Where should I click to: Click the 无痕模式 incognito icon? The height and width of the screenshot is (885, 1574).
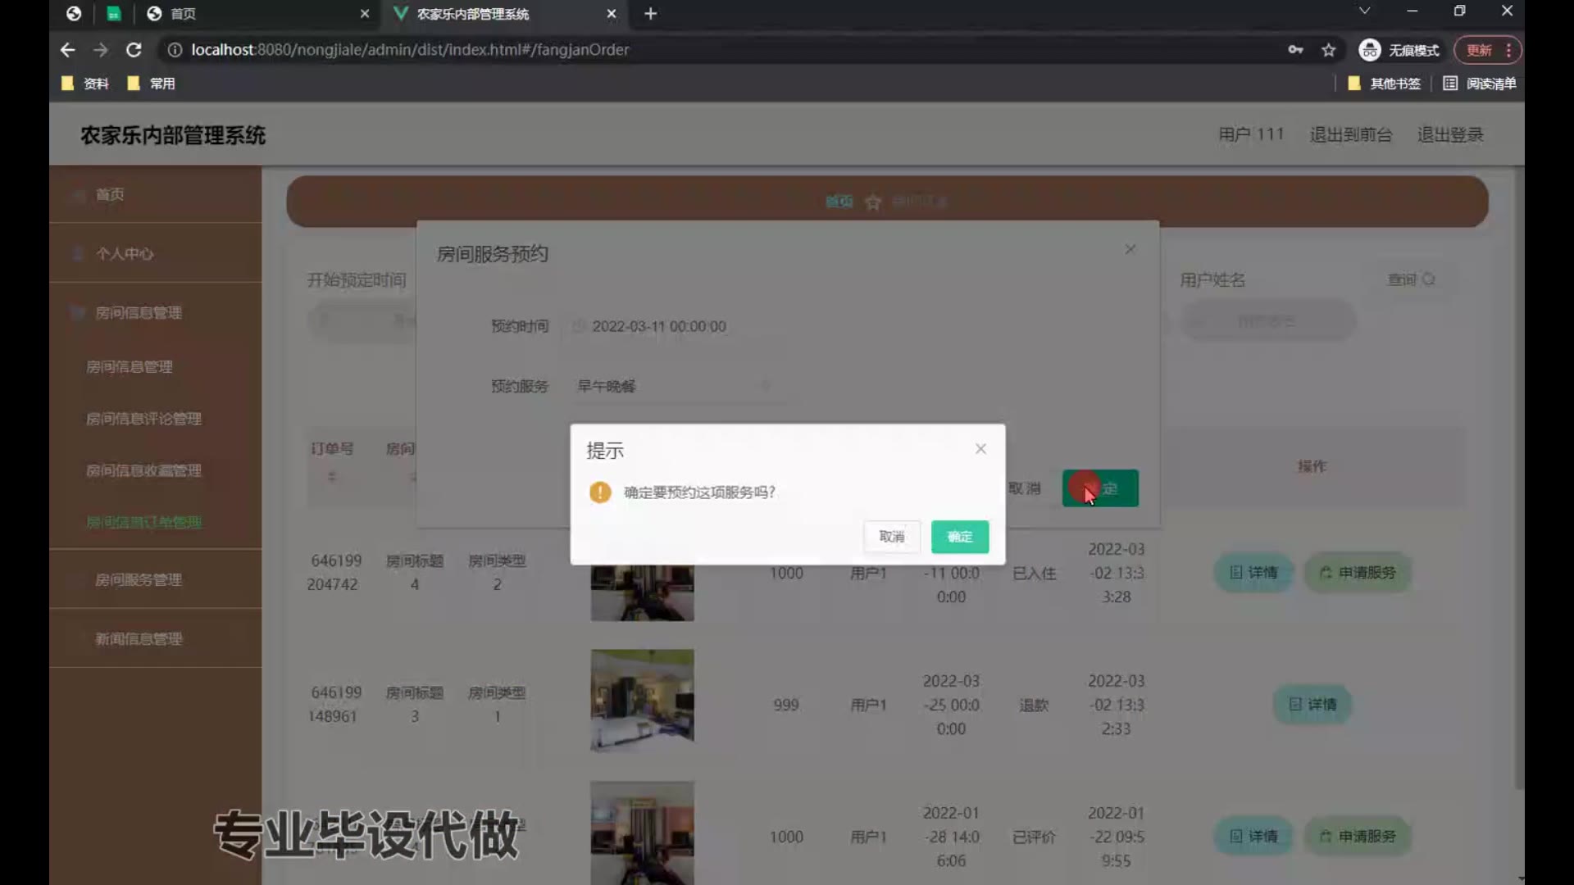click(x=1369, y=50)
